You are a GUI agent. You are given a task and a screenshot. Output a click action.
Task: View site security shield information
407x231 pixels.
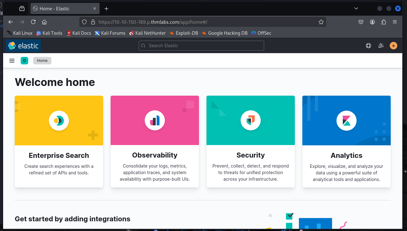(84, 22)
